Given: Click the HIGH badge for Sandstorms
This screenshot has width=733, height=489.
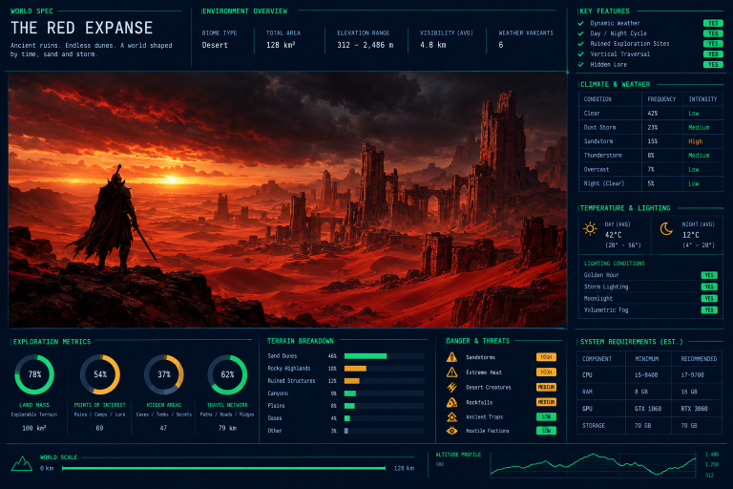Looking at the screenshot, I should tap(546, 357).
